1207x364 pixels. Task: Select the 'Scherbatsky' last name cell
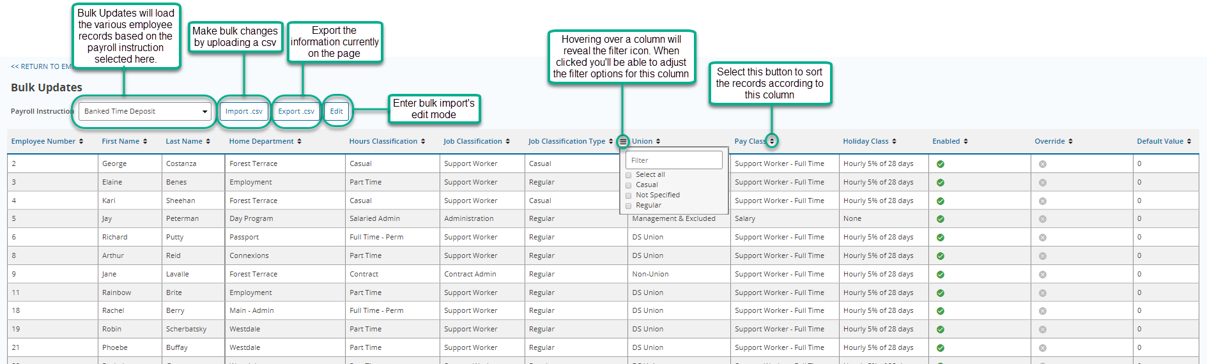pyautogui.click(x=194, y=330)
